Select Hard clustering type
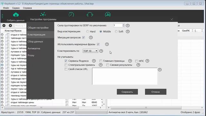This screenshot has height=116, width=206. (x=88, y=32)
